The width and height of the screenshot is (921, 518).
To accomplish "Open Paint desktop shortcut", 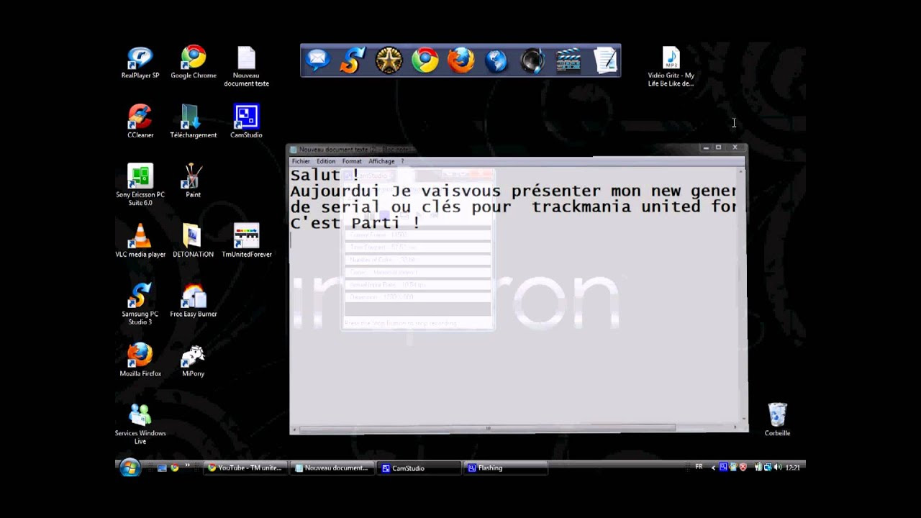I will [193, 181].
